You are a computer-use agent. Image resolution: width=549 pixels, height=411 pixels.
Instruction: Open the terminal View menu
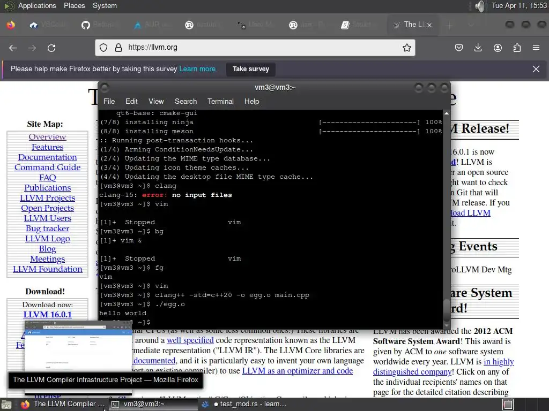coord(156,101)
